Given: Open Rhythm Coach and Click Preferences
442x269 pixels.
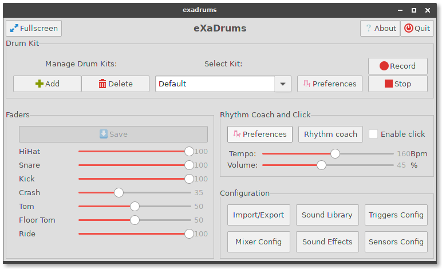Looking at the screenshot, I should tap(259, 134).
